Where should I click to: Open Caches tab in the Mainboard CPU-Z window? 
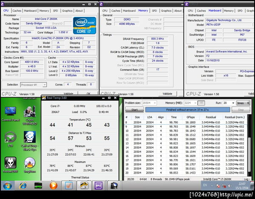coord(201,11)
